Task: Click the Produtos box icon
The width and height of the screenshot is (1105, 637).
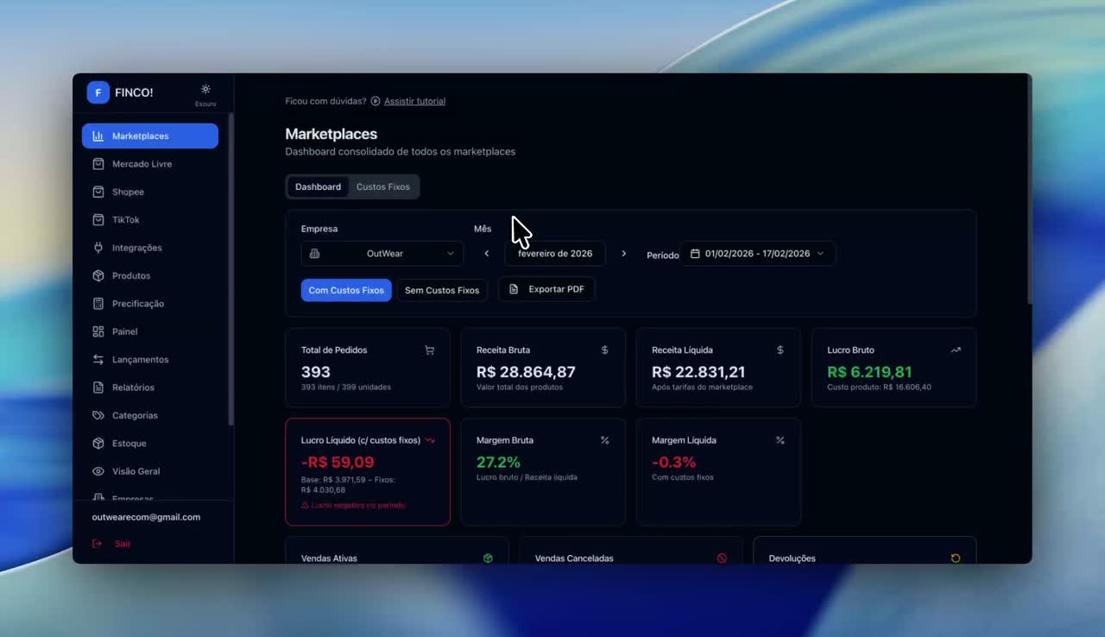Action: click(x=98, y=275)
